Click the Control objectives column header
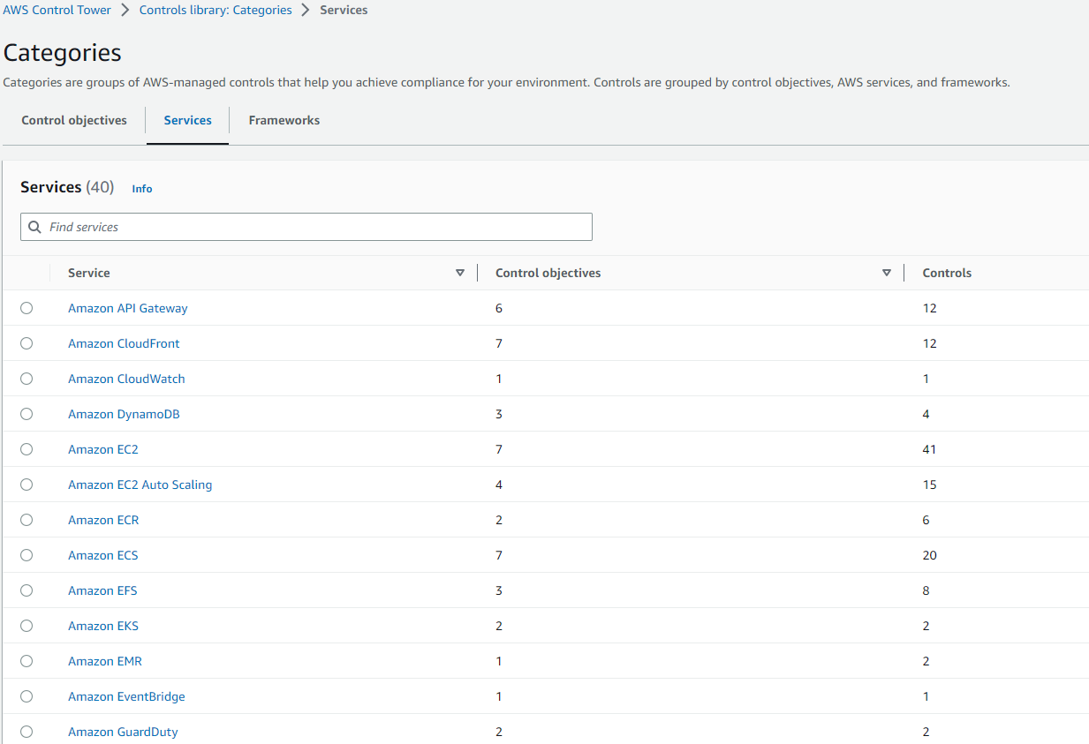 (x=548, y=273)
